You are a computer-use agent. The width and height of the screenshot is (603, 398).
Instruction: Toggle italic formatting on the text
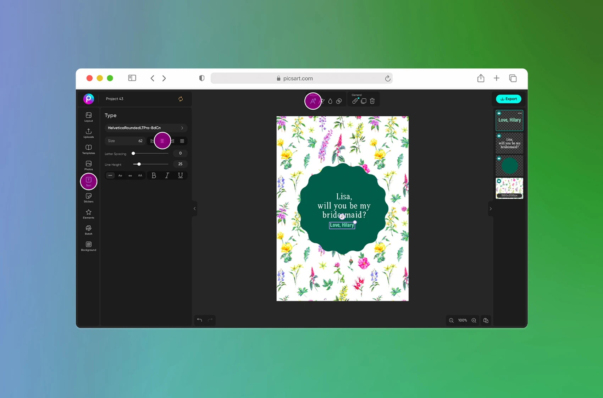point(167,175)
